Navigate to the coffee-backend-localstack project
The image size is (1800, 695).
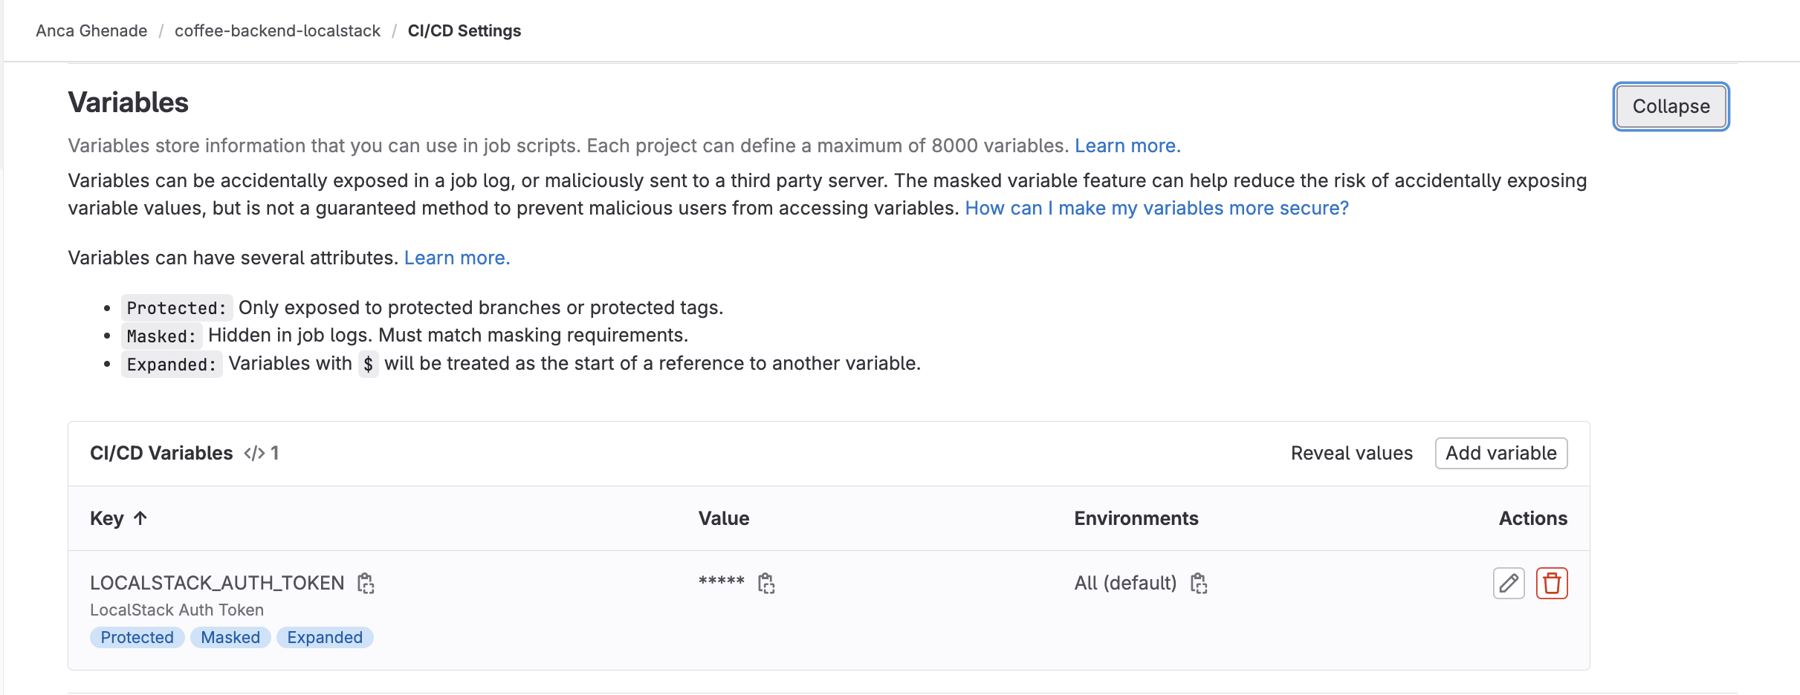[x=277, y=30]
